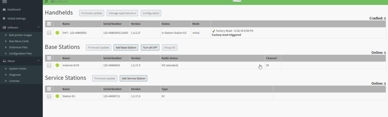The height and width of the screenshot is (117, 388).
Task: Click serial number 125-49836712
Action: [x=112, y=96]
